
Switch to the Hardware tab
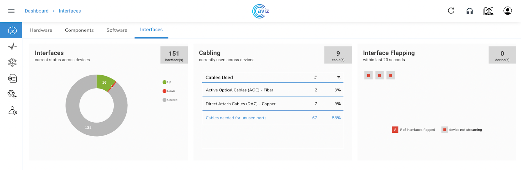tap(41, 30)
